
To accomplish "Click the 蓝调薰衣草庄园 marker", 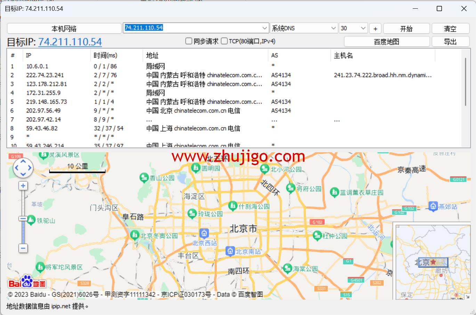I will click(334, 192).
